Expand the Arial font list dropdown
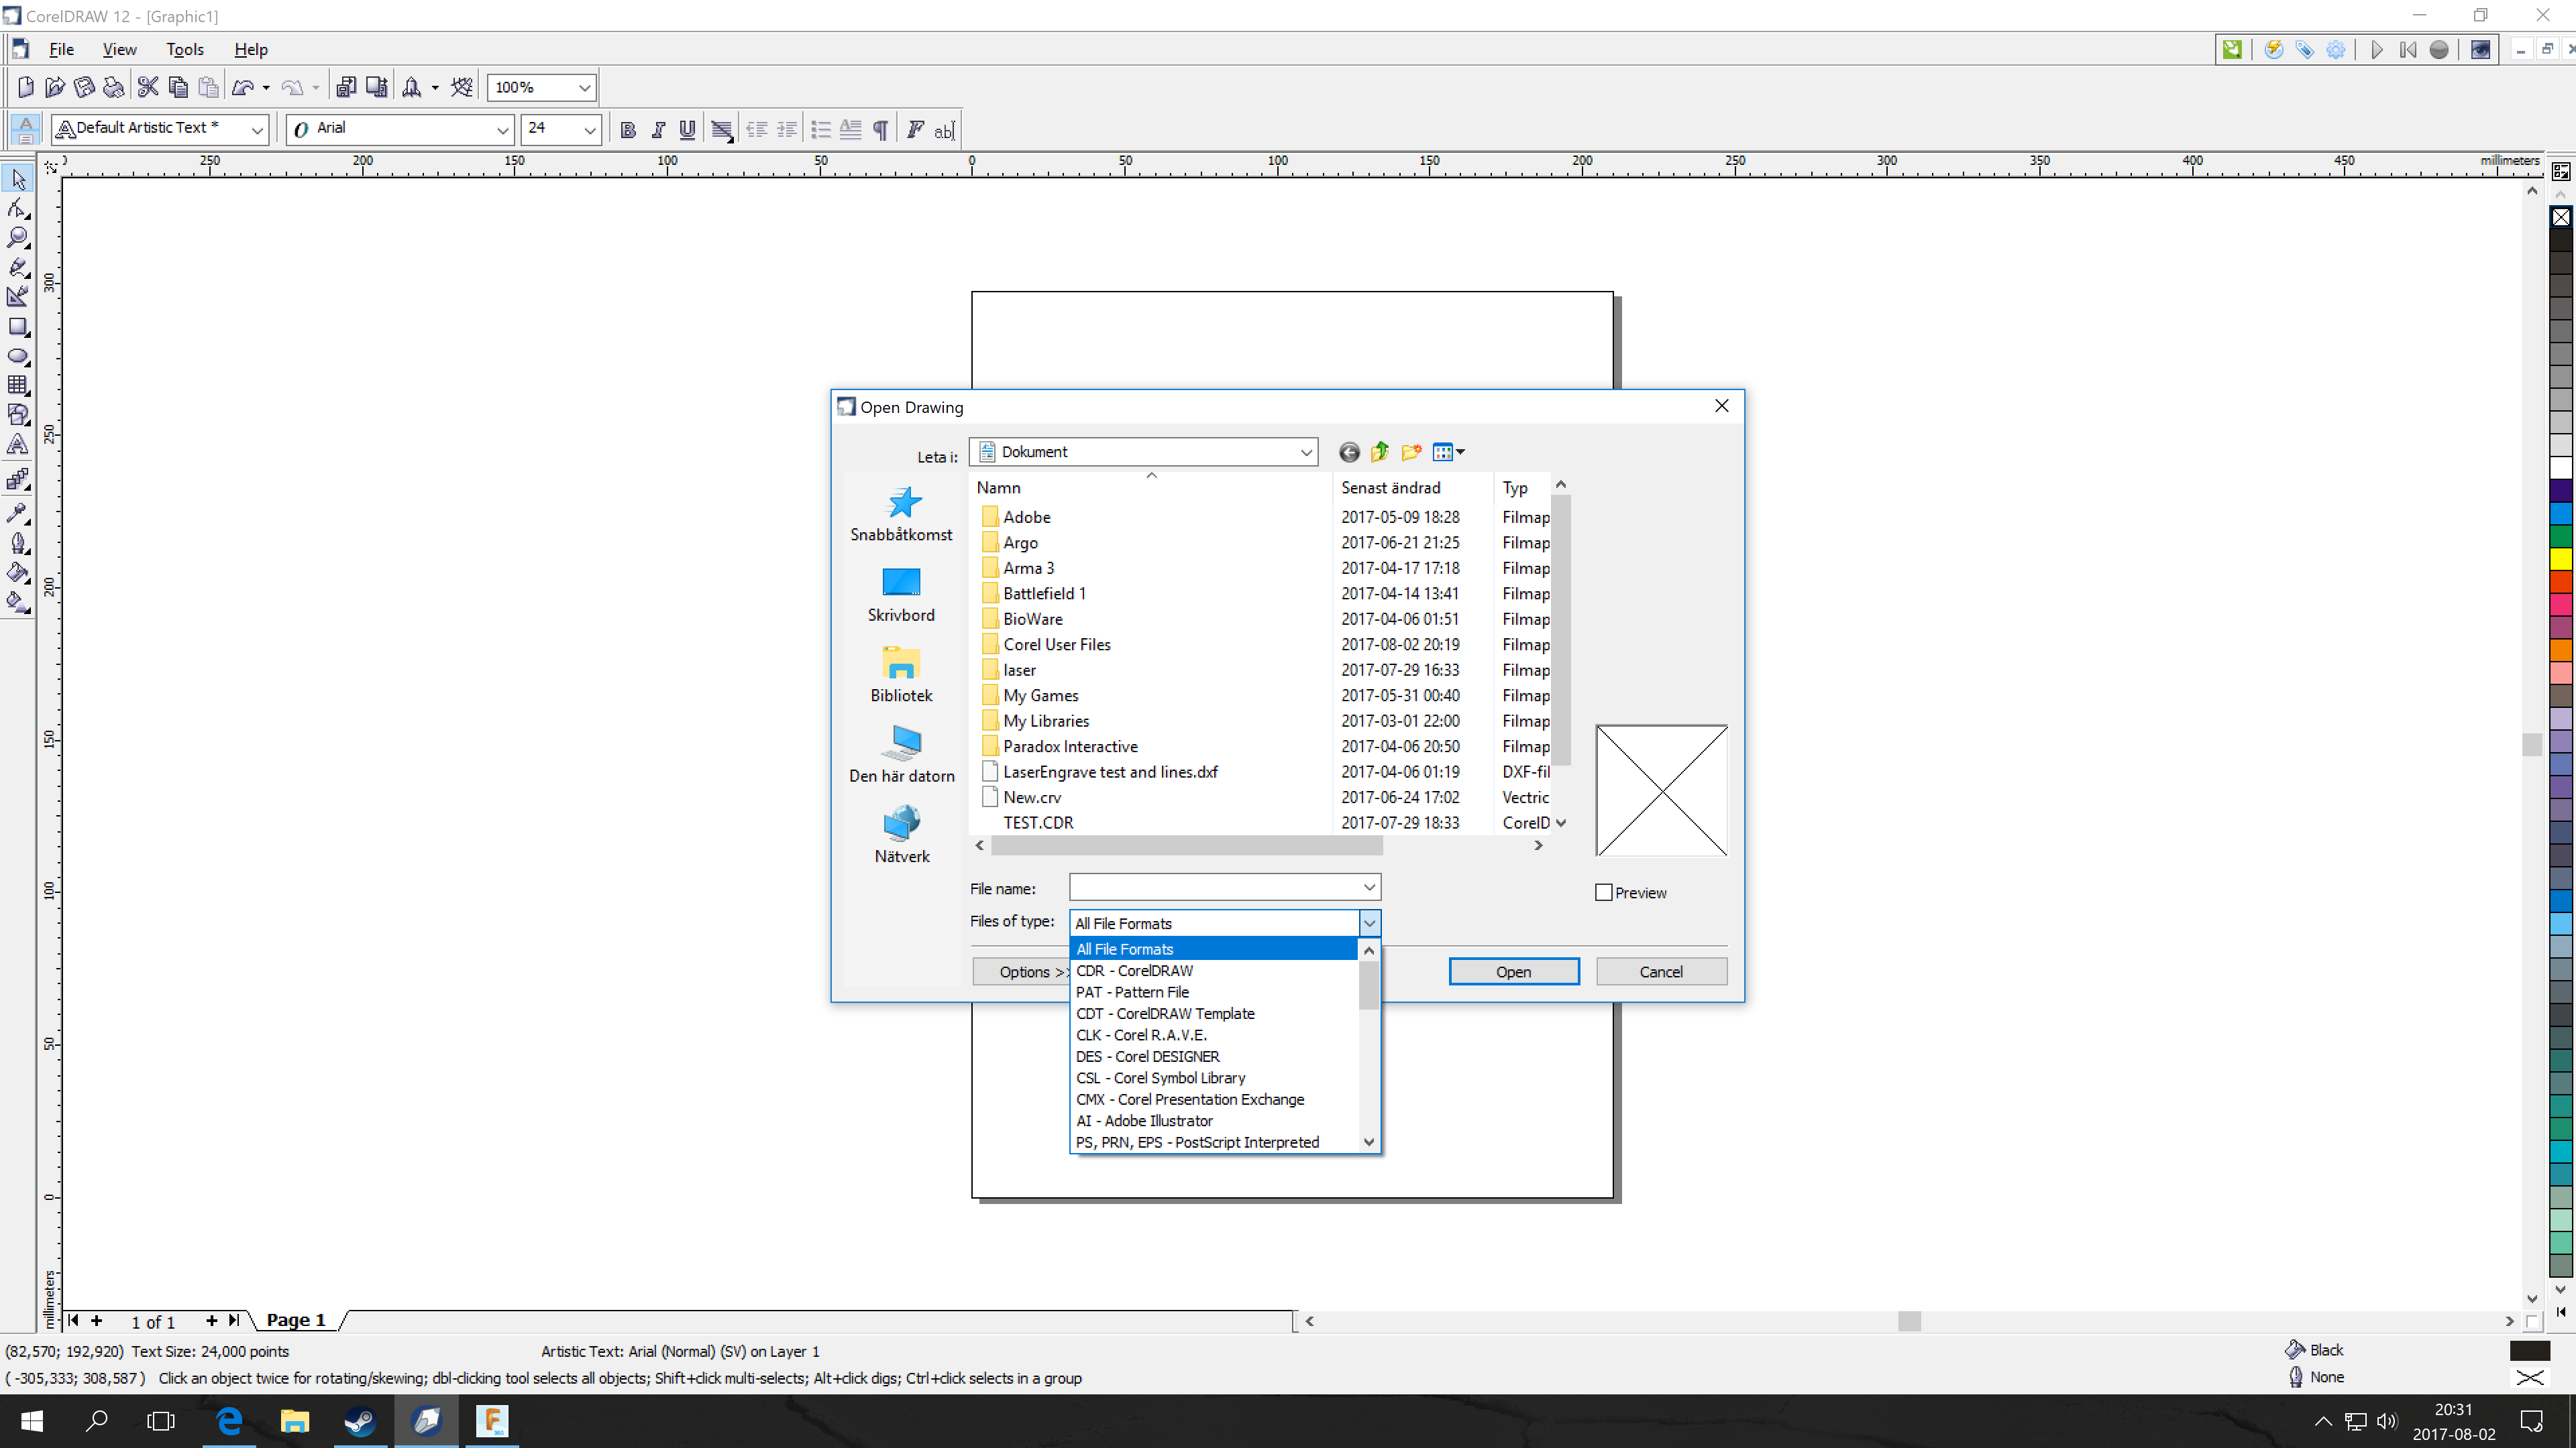 [502, 130]
